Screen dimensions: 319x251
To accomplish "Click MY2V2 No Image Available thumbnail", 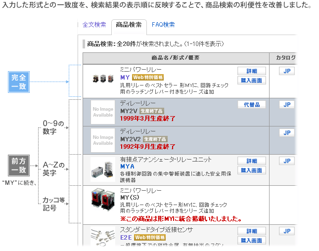I will point(103,140).
